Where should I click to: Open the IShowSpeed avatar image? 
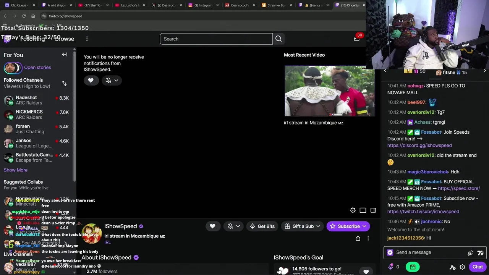click(x=92, y=233)
